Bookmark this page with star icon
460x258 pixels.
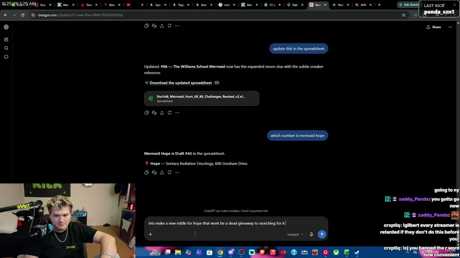404,15
